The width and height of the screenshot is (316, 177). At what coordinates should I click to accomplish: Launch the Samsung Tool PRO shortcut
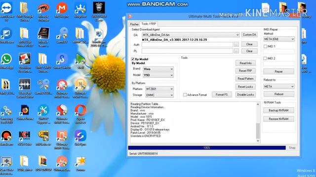coord(6,115)
